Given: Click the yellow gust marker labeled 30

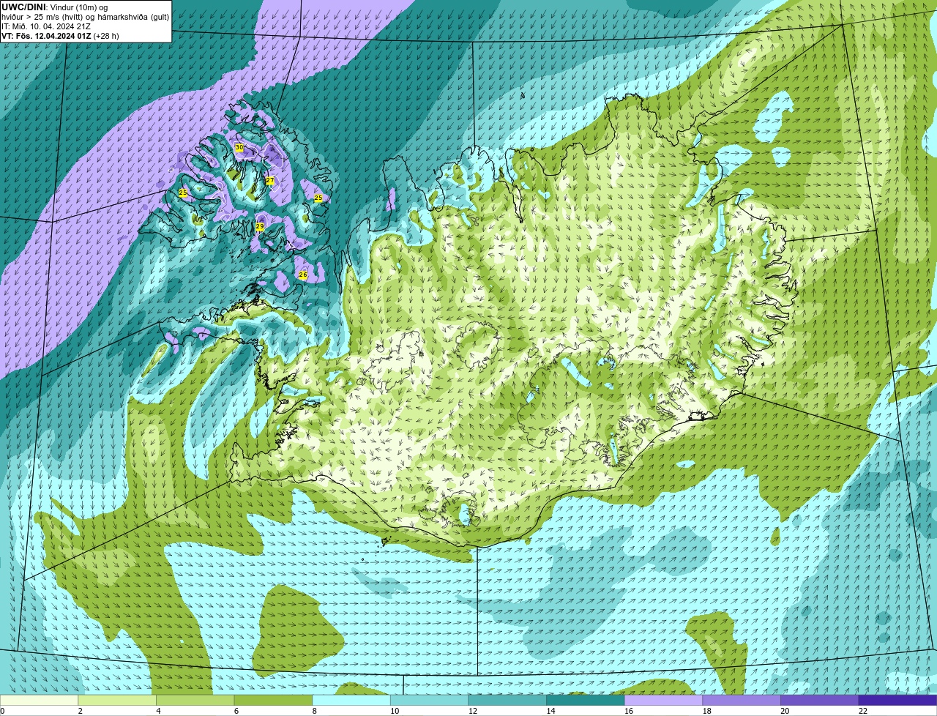Looking at the screenshot, I should pyautogui.click(x=239, y=148).
